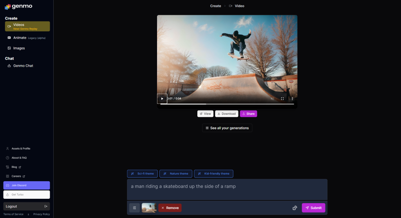
Task: Click Video in the breadcrumb
Action: [x=239, y=6]
